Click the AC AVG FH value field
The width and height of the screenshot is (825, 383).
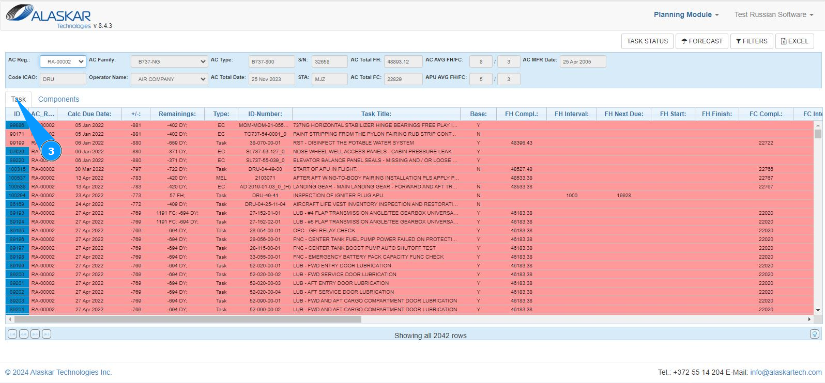[x=481, y=61]
